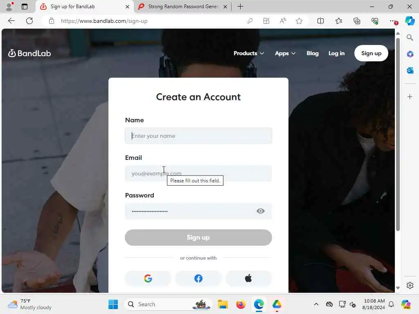Open the tray muted volume icon
The image size is (419, 314).
353,305
